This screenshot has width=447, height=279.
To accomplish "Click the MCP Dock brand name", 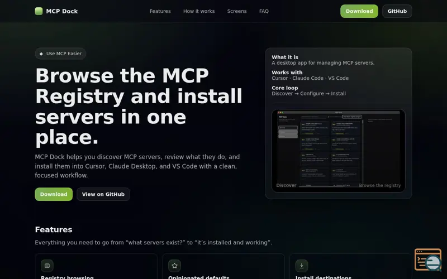I will click(x=62, y=11).
